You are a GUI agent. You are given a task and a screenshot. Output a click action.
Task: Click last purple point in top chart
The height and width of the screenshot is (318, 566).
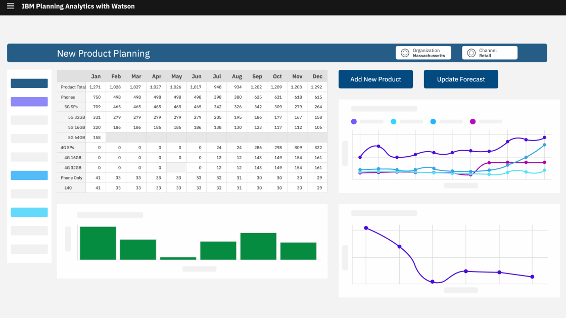coord(544,138)
